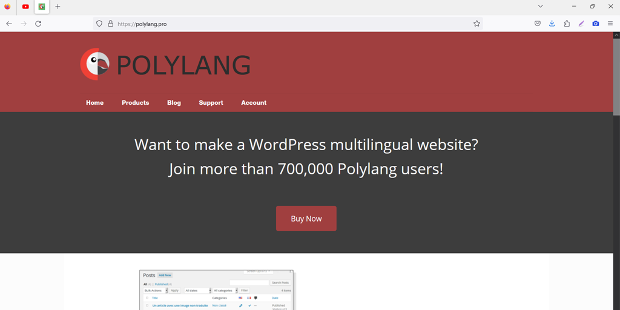Open the Home menu item
The width and height of the screenshot is (620, 310).
click(95, 103)
